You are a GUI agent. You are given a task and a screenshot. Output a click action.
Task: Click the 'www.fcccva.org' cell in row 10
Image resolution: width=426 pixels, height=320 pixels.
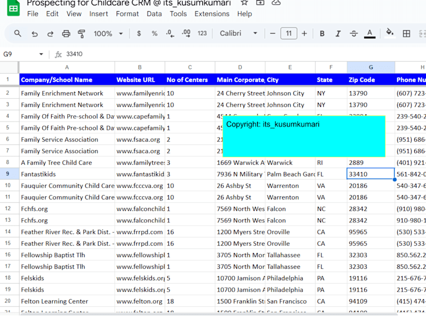tap(140, 186)
